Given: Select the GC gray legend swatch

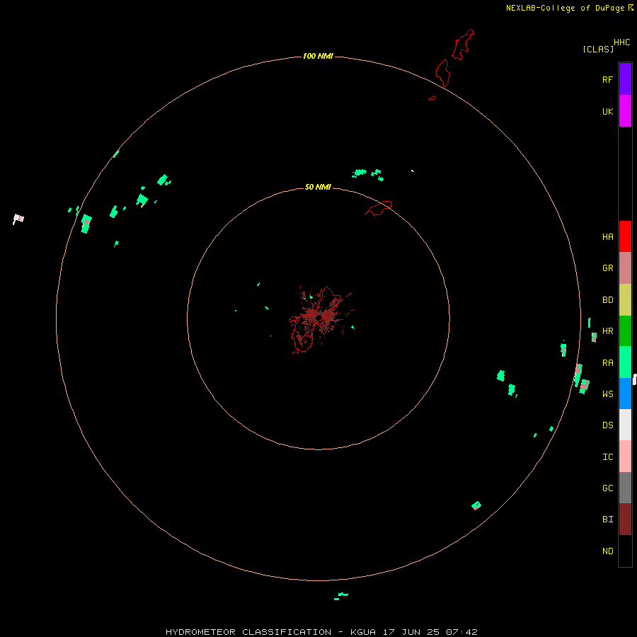Looking at the screenshot, I should click(x=625, y=488).
